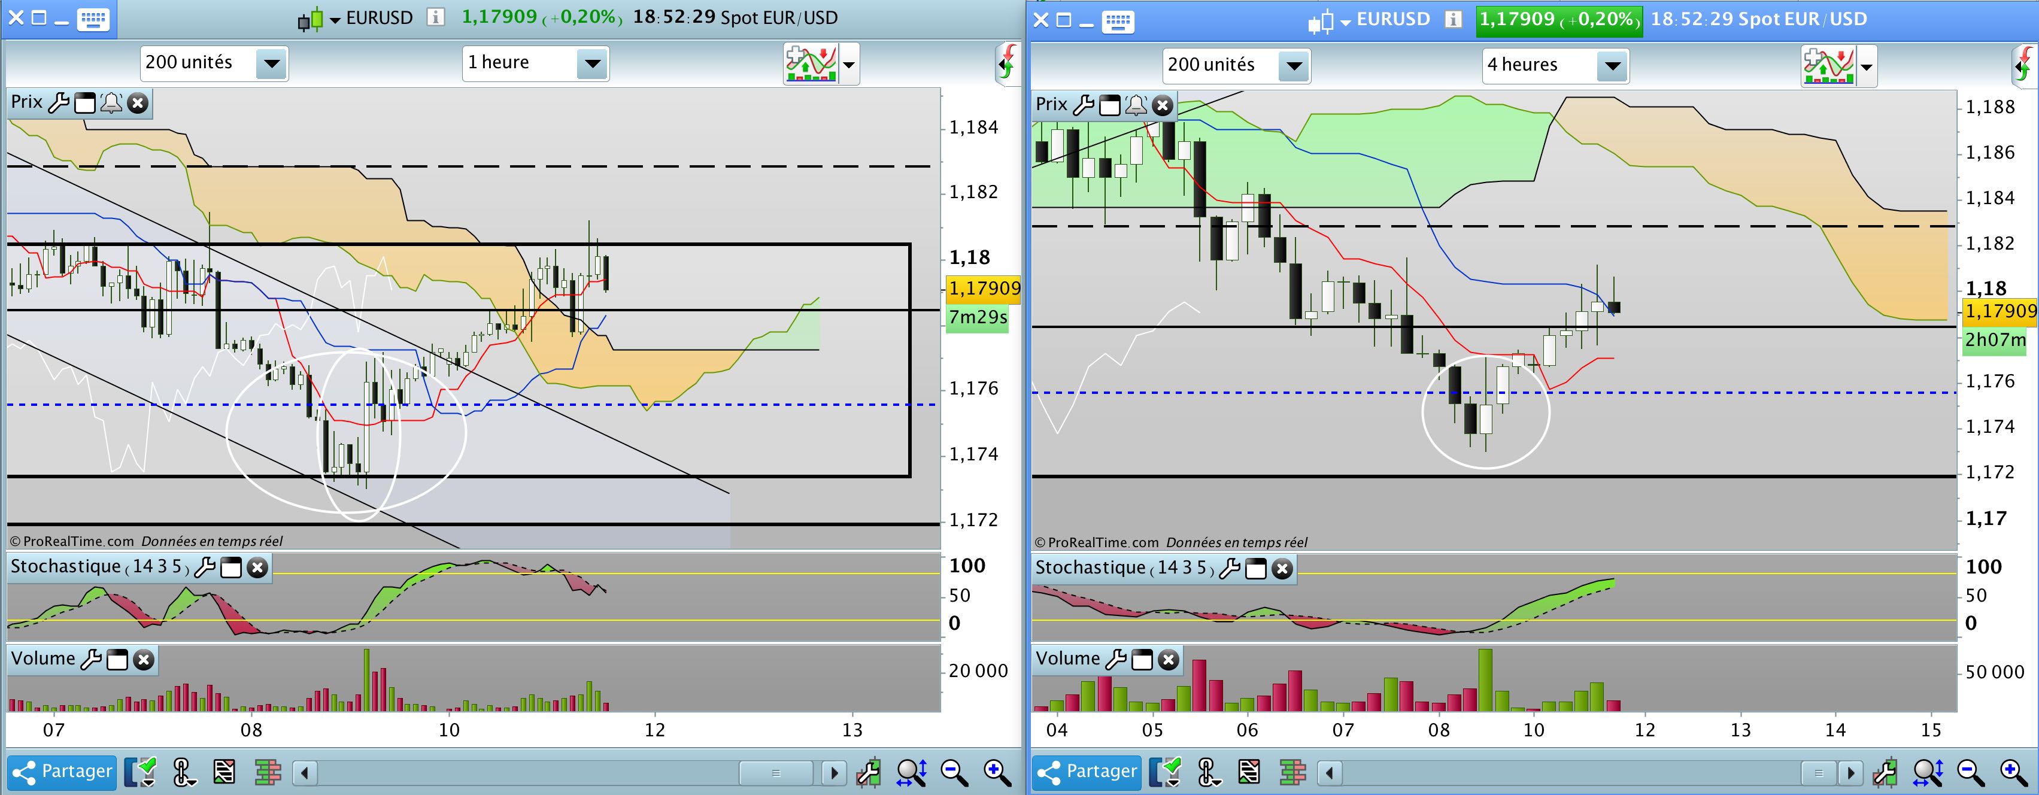Open the 200 unités dropdown in right chart
This screenshot has height=795, width=2039.
[1236, 66]
